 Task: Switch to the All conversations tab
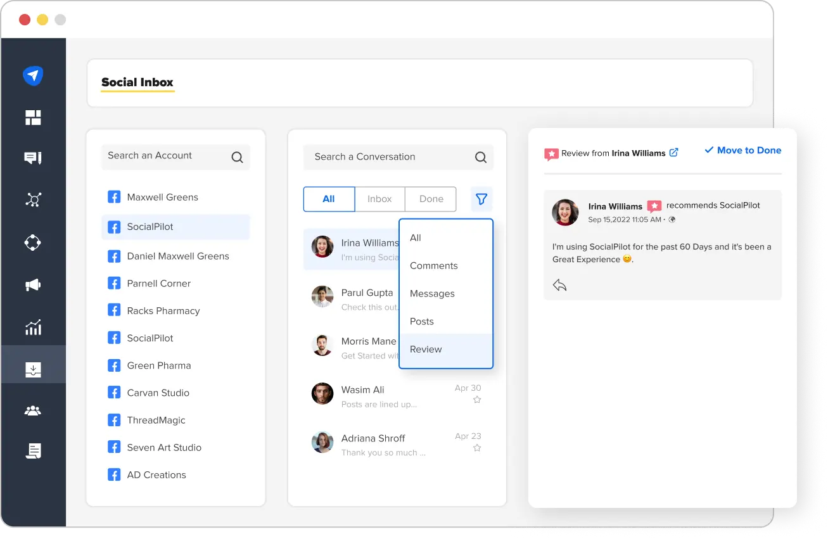point(329,199)
